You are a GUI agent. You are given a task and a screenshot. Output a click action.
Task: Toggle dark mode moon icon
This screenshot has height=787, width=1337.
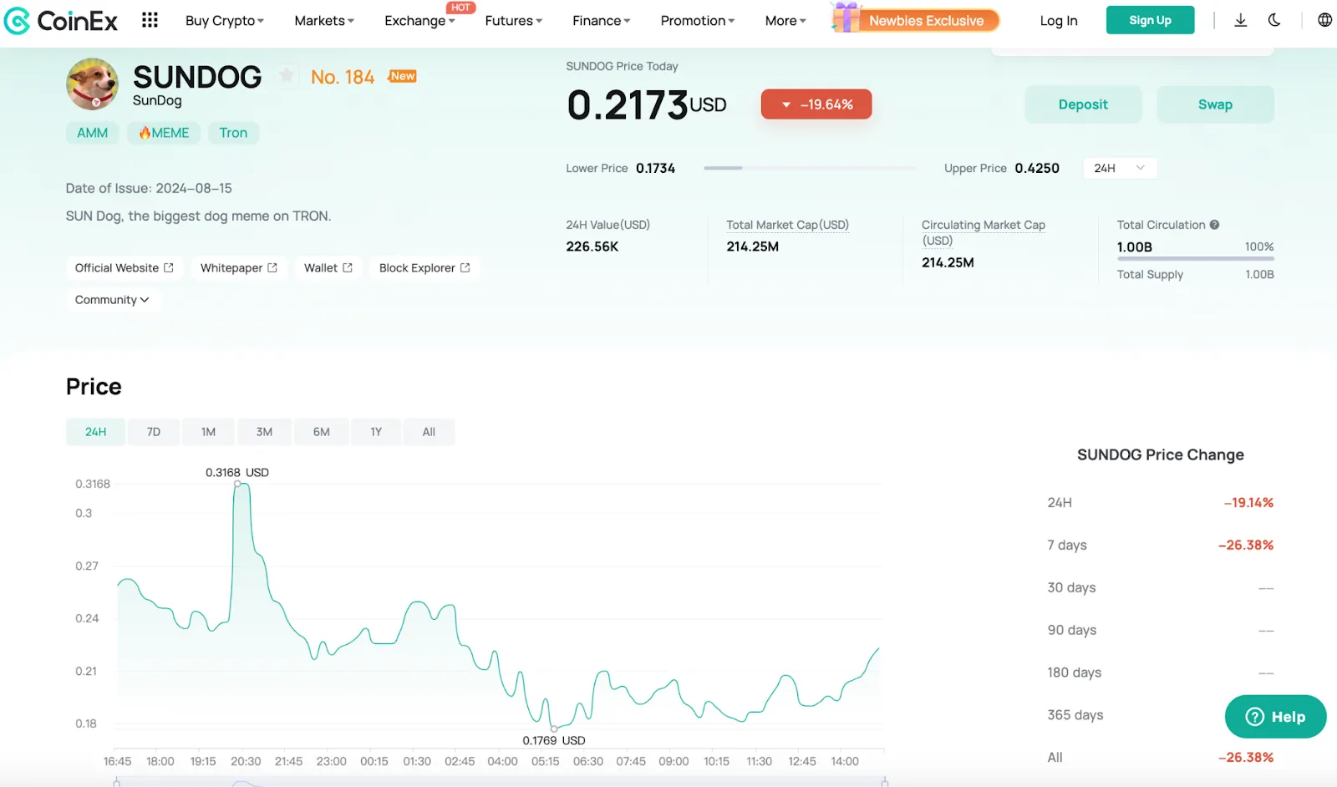pos(1274,20)
